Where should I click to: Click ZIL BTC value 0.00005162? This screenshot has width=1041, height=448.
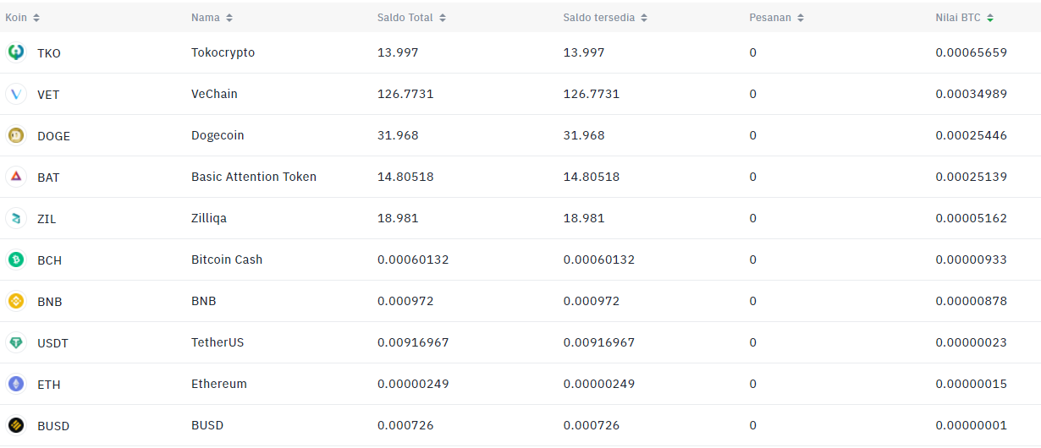coord(972,218)
